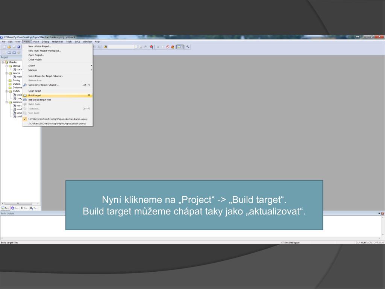Click right arrow of project tree scrollbar
Image resolution: width=385 pixels, height=289 pixels.
point(38,204)
